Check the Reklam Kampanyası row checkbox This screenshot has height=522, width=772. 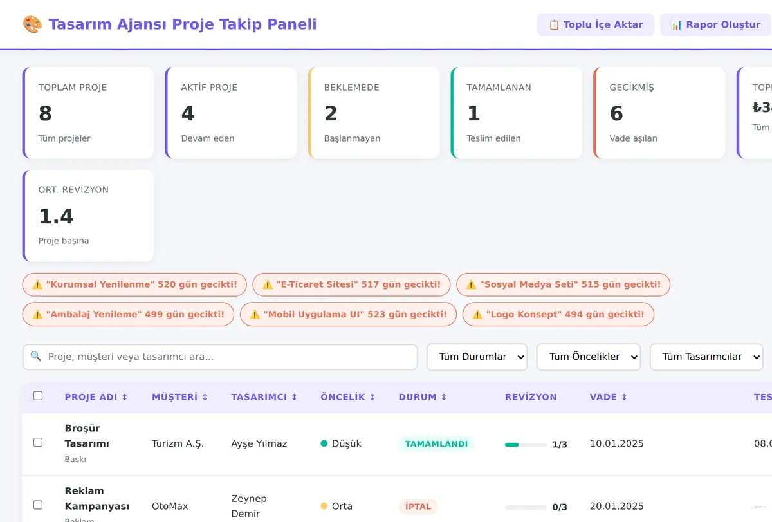click(x=38, y=505)
